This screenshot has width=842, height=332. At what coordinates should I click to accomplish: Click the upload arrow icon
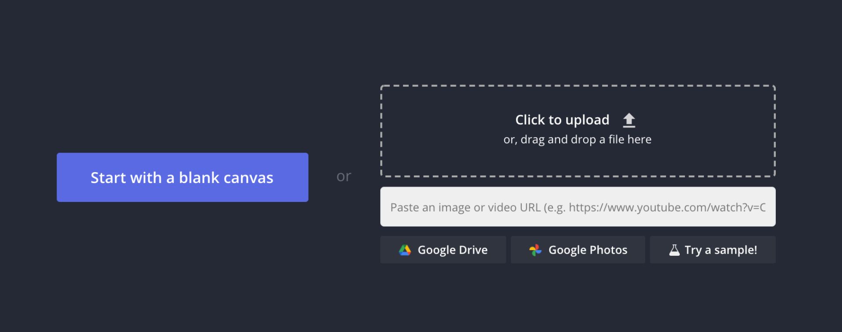tap(629, 120)
